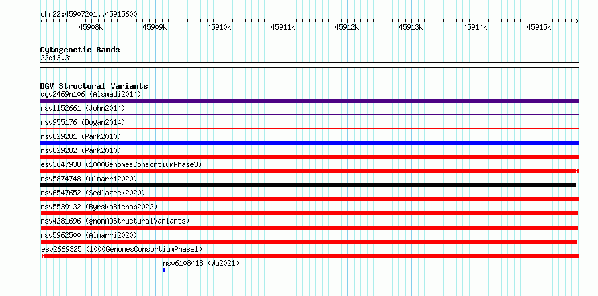Click nsv5539132 (ByrskaBishop2022) label
This screenshot has width=598, height=296.
coord(99,207)
